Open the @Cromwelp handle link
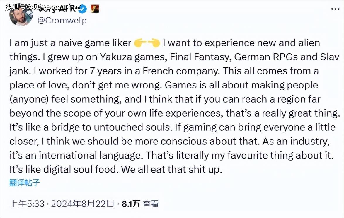Viewport: 344px width, 218px height. pyautogui.click(x=62, y=21)
